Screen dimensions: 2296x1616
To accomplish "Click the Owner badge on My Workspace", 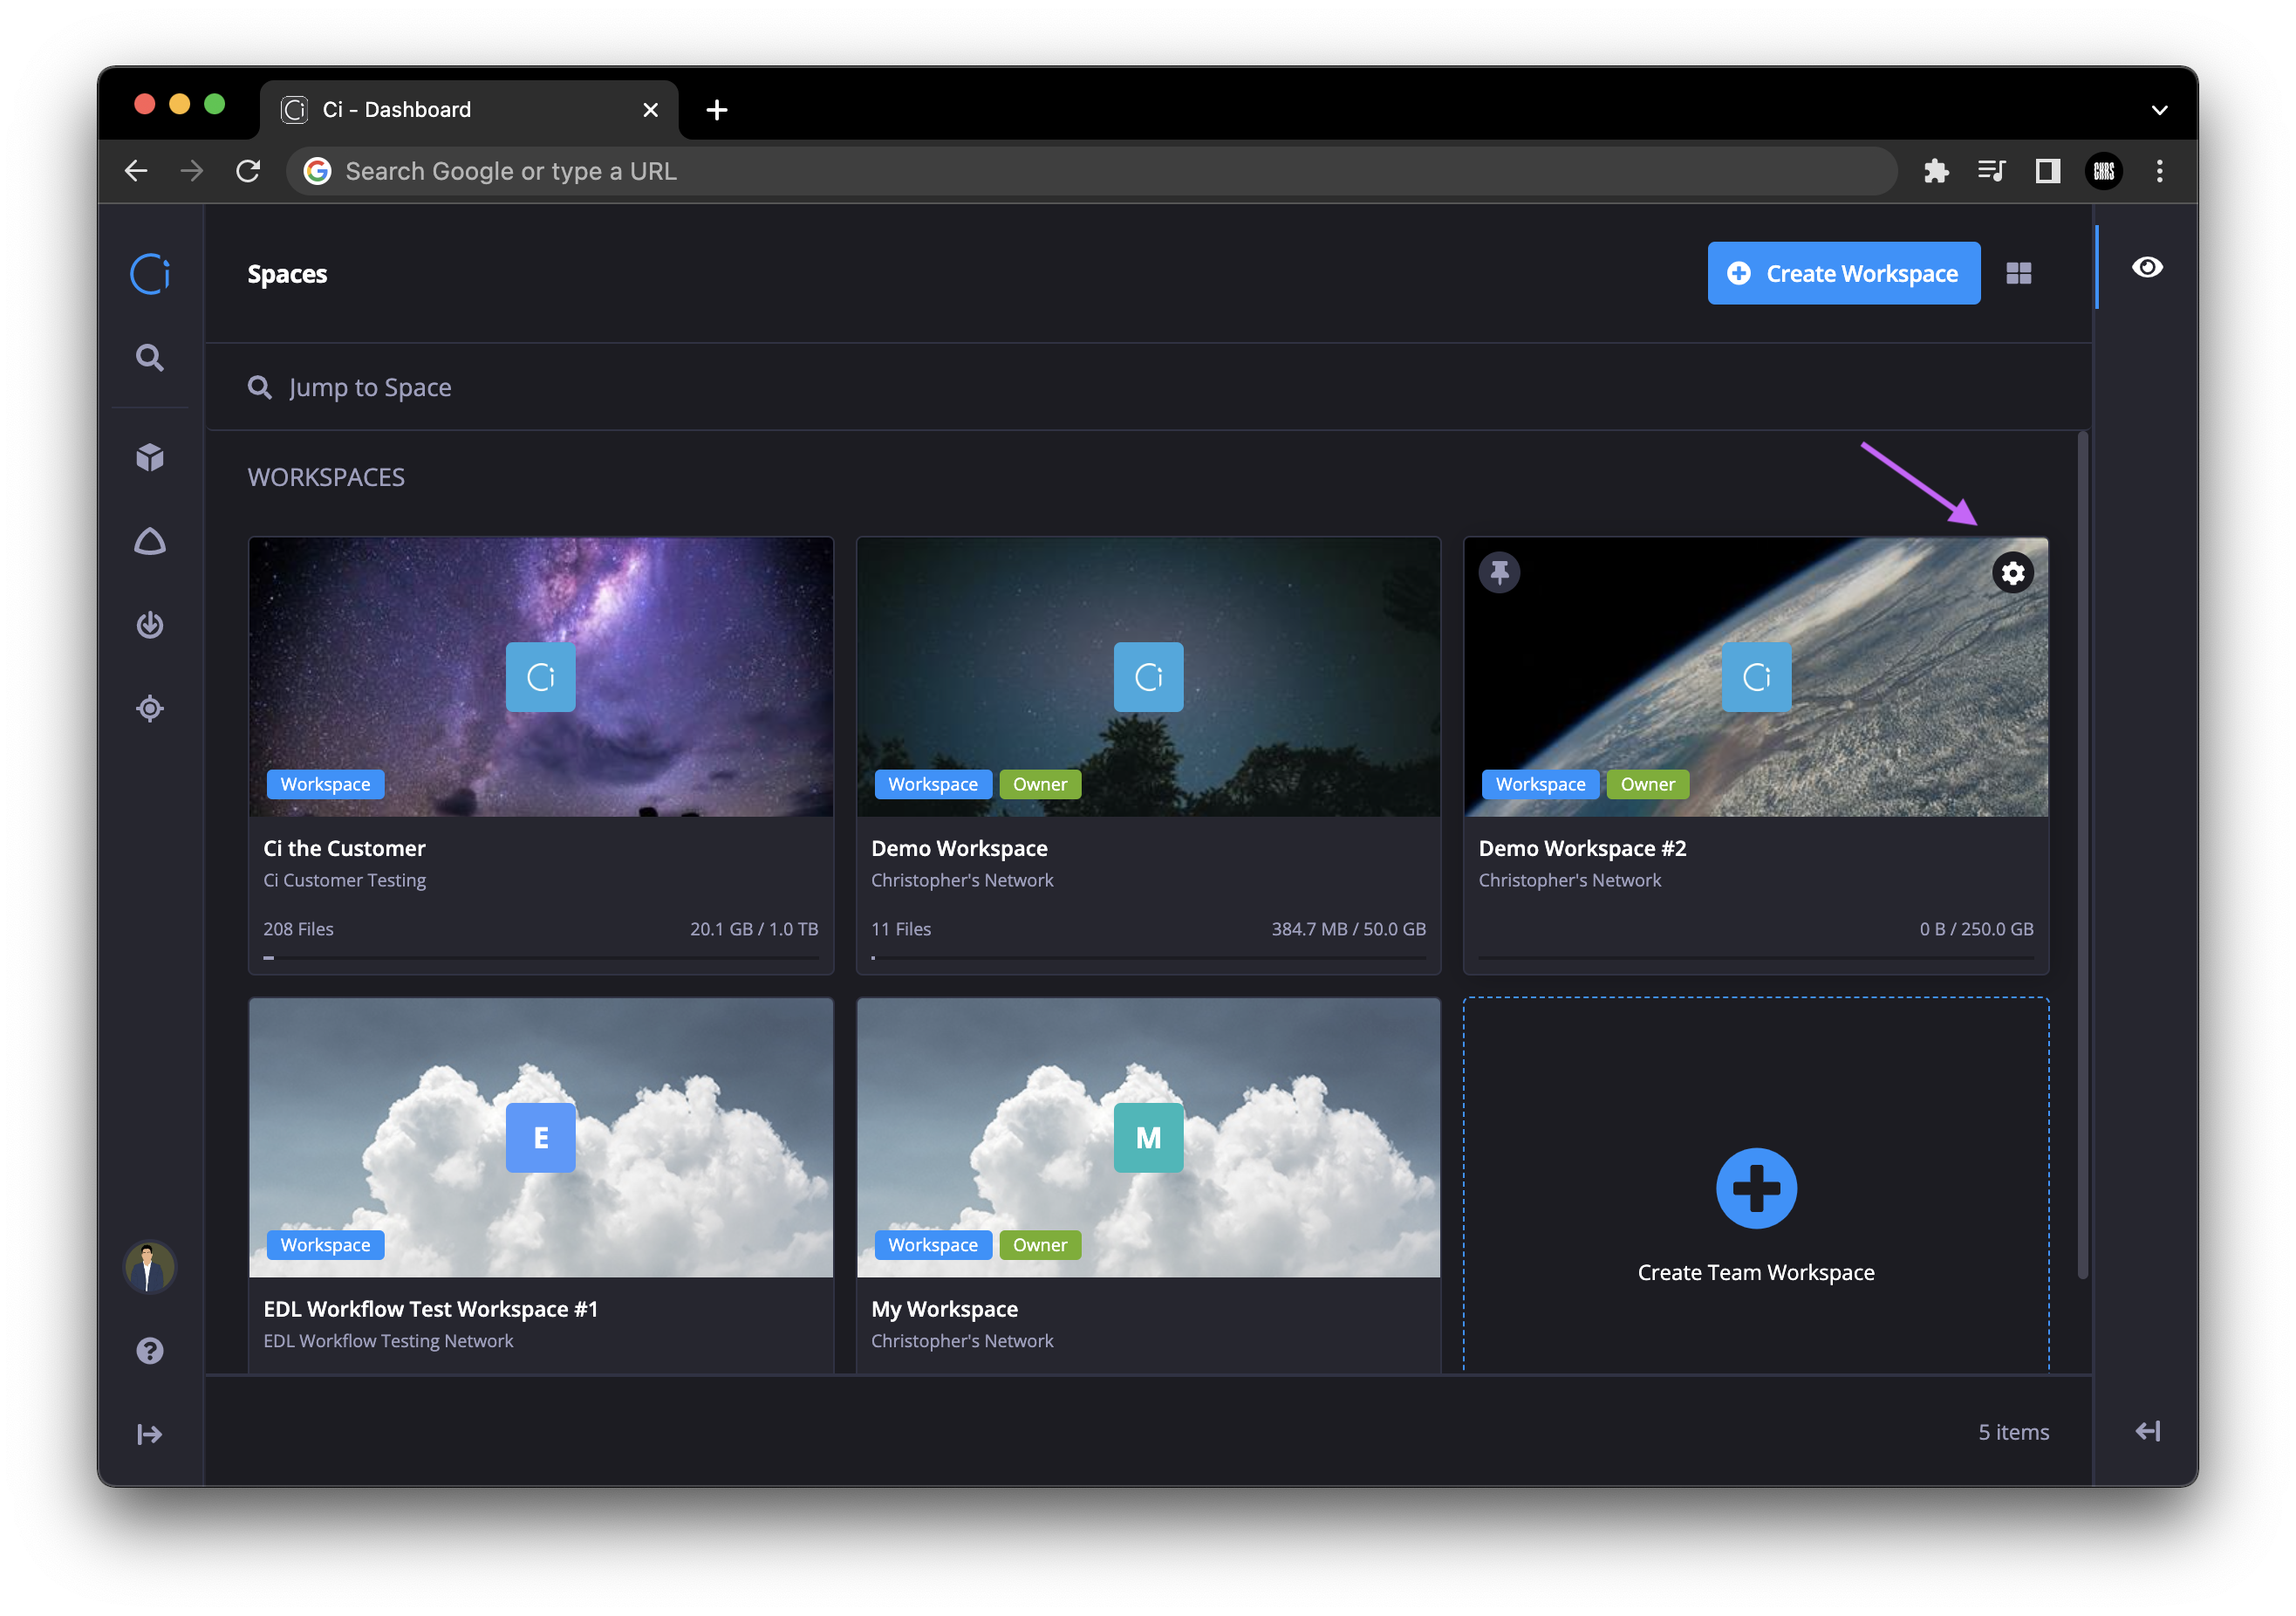I will (1039, 1245).
